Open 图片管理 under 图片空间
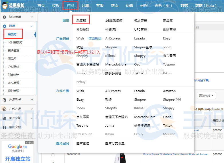Viewport: 224px width, 163px height. pyautogui.click(x=83, y=143)
